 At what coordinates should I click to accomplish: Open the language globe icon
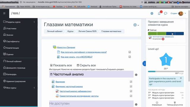click(152, 13)
